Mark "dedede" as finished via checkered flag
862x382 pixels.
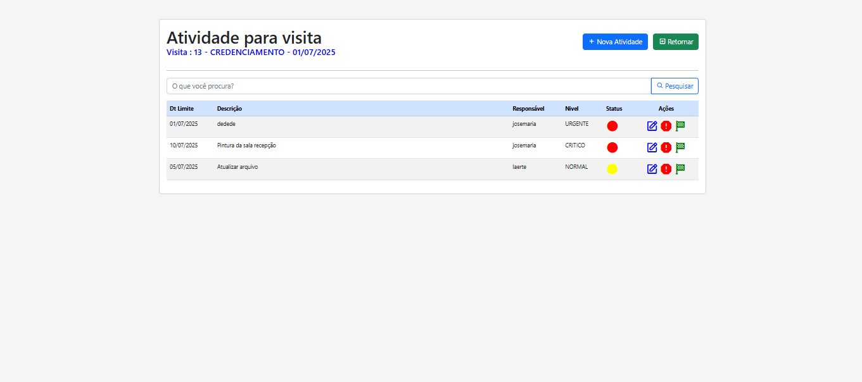(680, 126)
